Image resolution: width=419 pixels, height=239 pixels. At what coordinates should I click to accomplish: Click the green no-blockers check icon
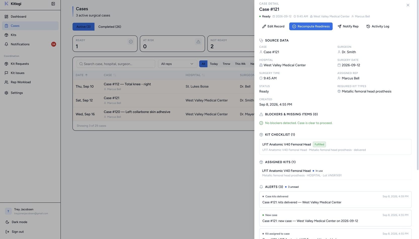(x=261, y=123)
